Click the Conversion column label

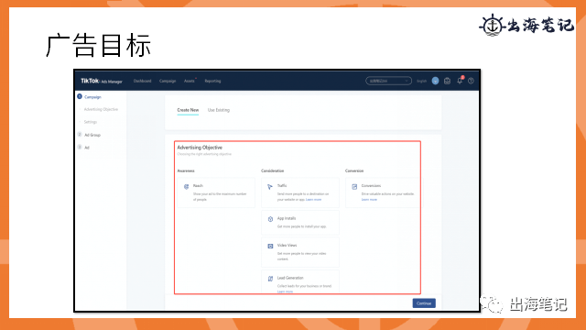coord(354,170)
